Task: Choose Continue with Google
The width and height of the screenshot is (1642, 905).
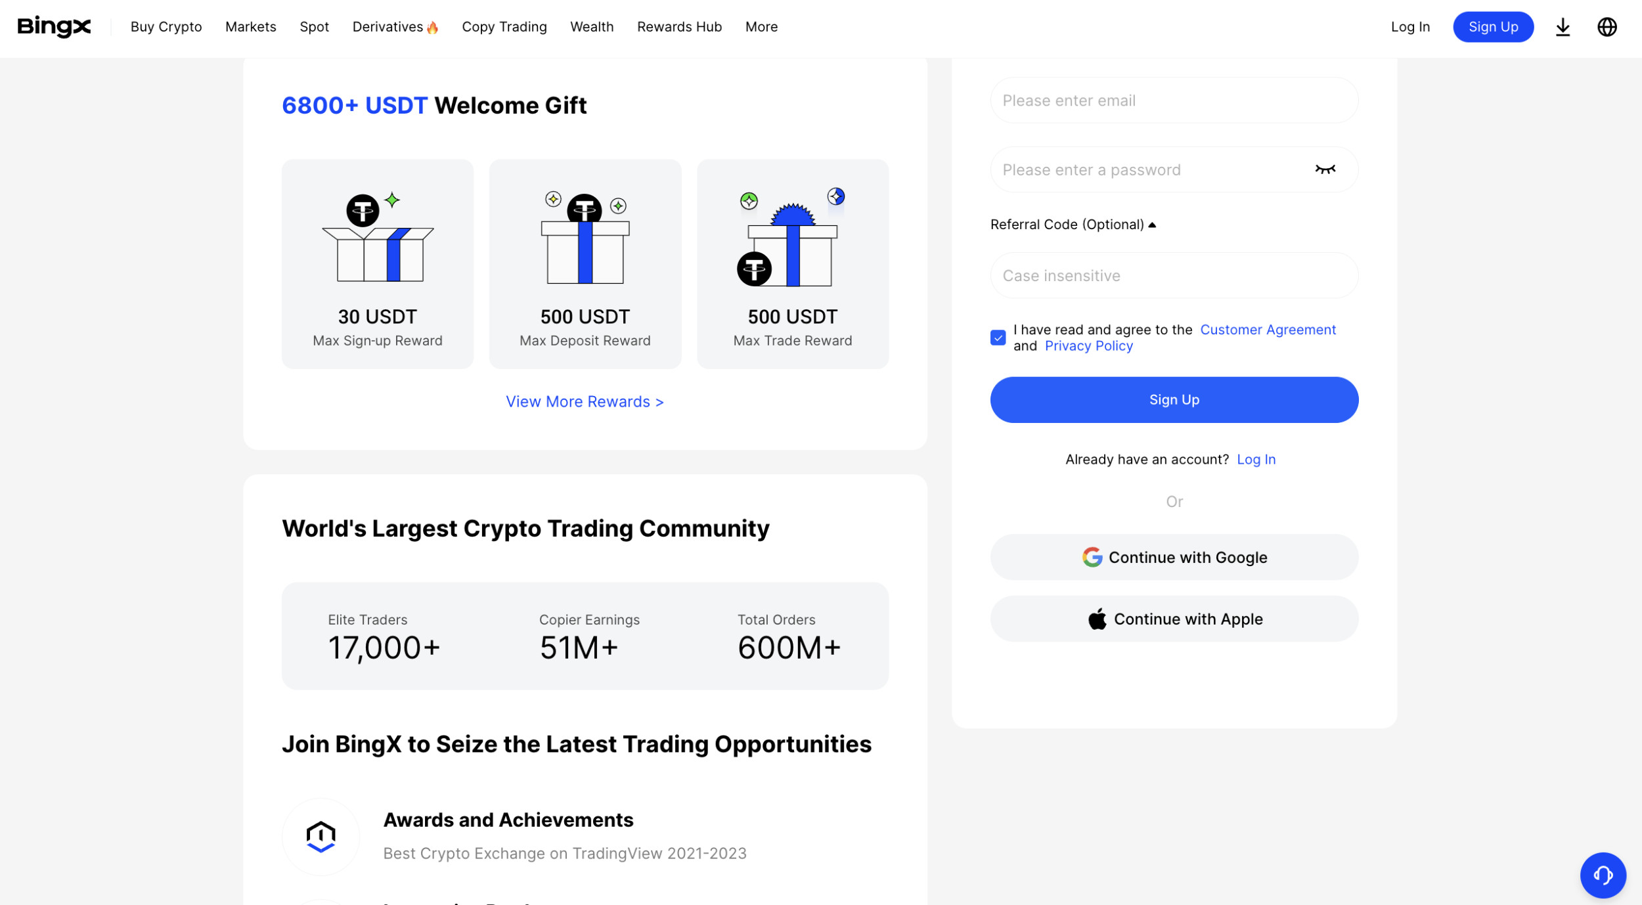Action: pyautogui.click(x=1174, y=557)
